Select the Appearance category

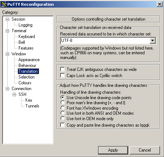click(29, 60)
